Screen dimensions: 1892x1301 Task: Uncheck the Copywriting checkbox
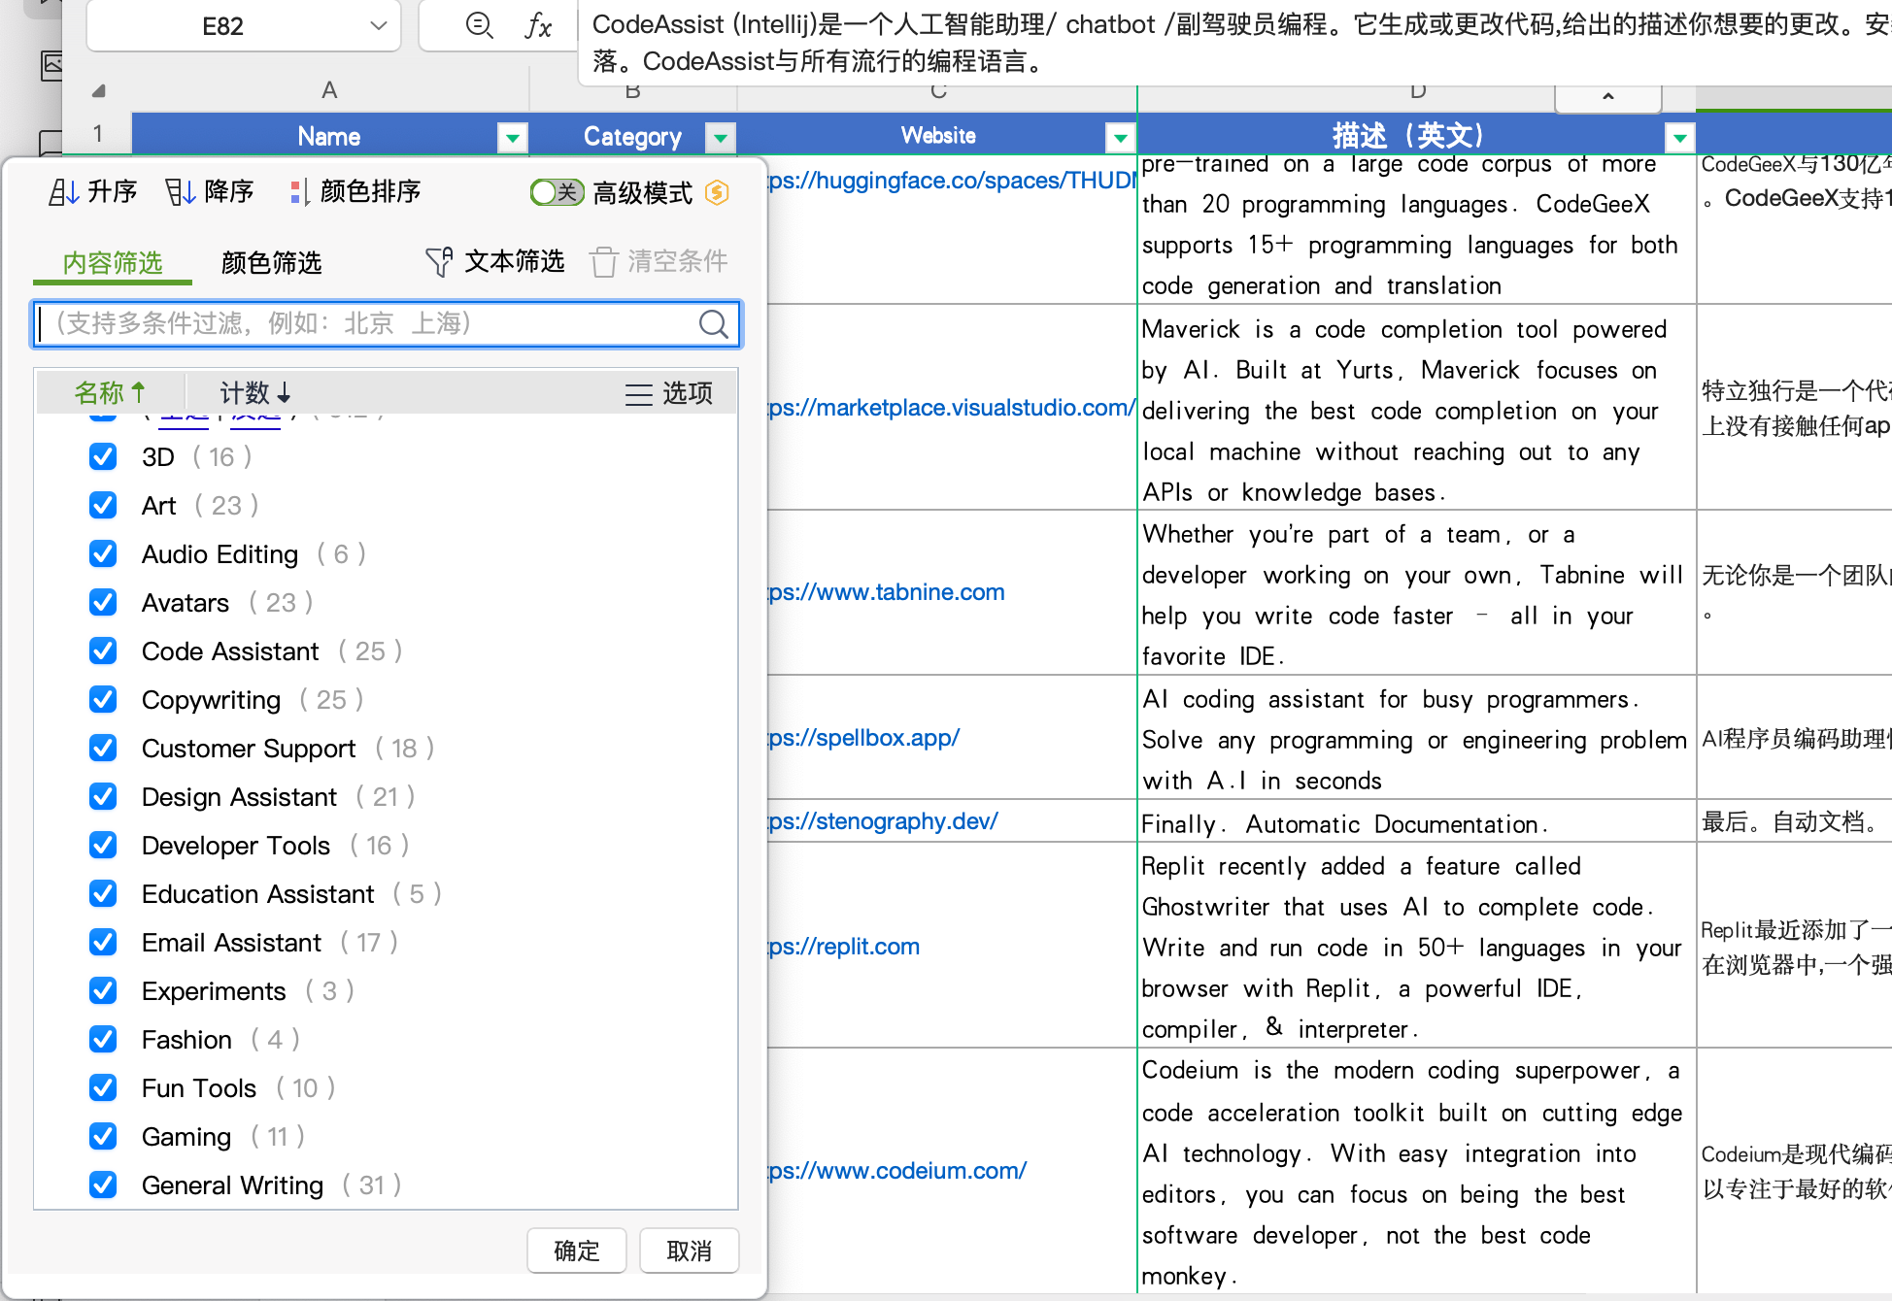[x=103, y=699]
